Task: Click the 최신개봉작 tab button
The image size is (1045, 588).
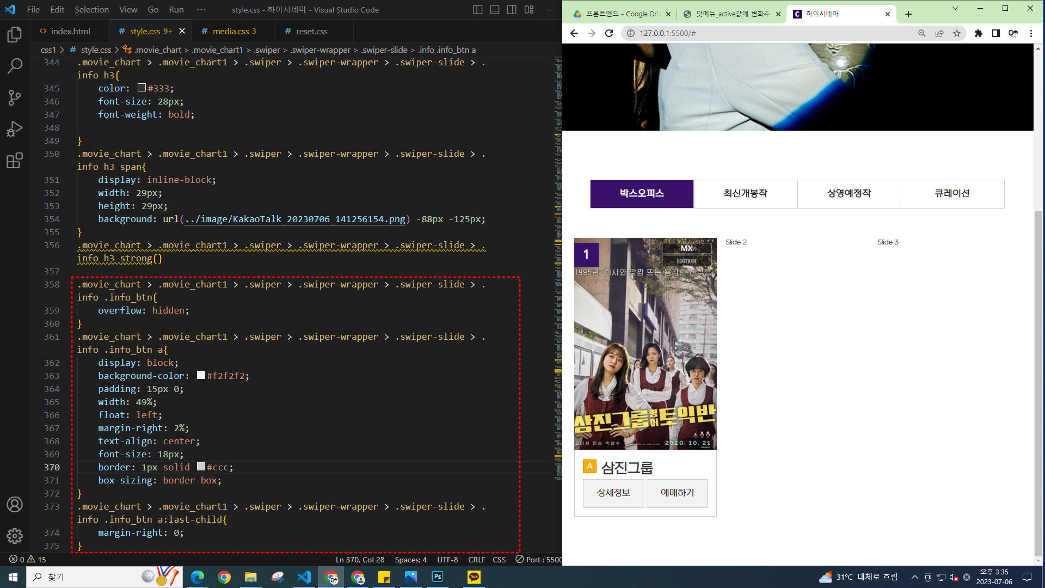Action: click(745, 193)
